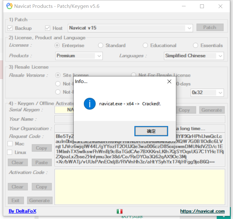Select the Essentials license radio
This screenshot has height=219, width=233.
coord(196,45)
